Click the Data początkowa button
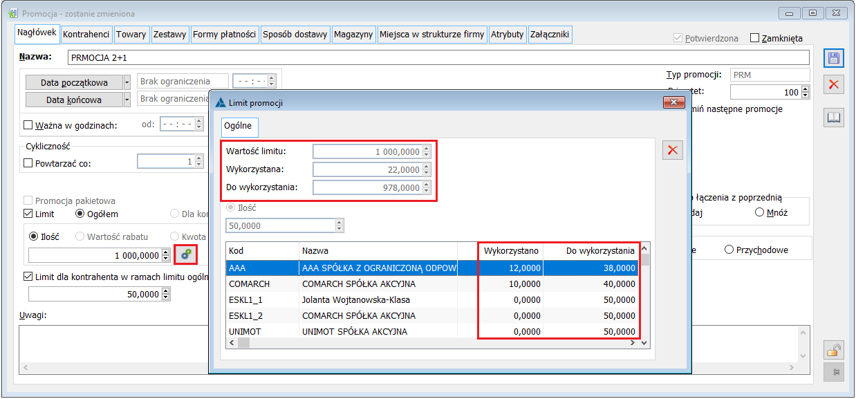Screen dimensions: 856x399 (74, 82)
